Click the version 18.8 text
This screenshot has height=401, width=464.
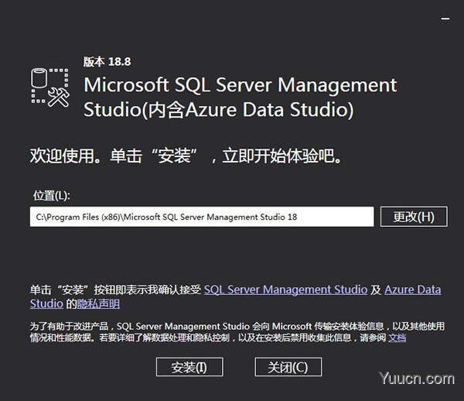[x=107, y=62]
